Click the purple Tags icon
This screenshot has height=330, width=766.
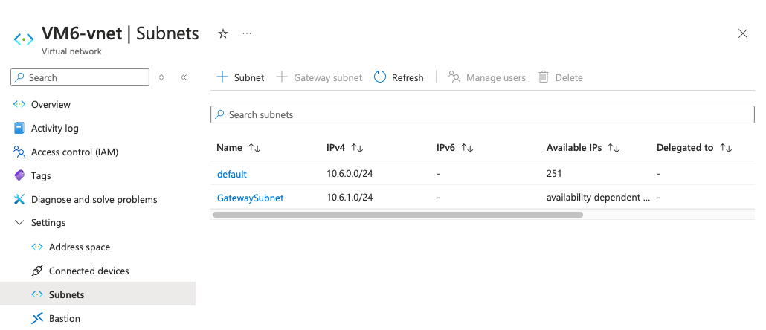tap(19, 175)
